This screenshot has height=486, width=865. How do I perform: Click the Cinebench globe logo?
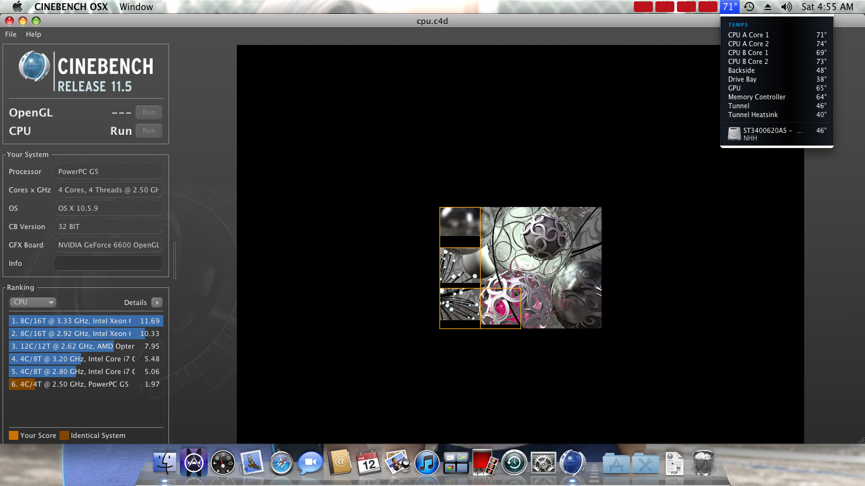[x=34, y=66]
